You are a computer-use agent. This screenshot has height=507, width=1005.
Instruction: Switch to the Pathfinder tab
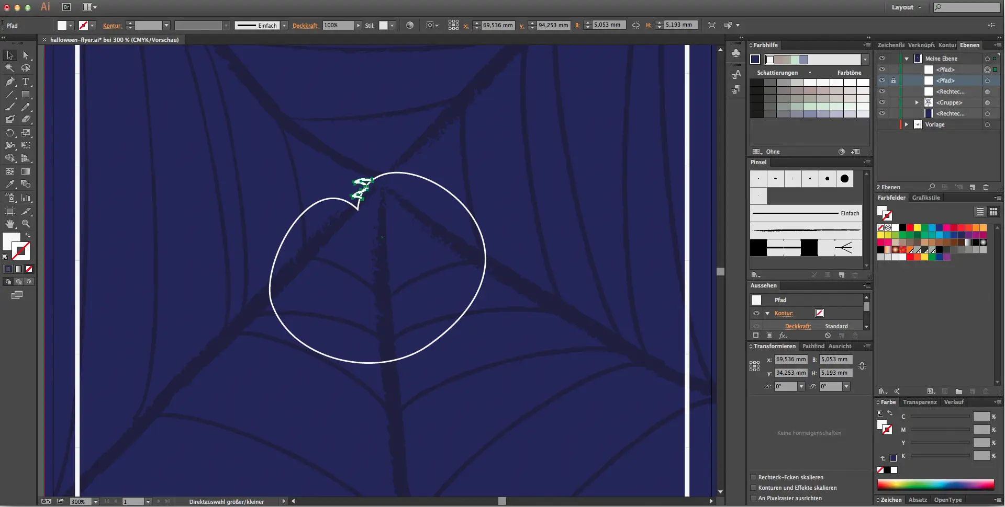click(x=813, y=346)
